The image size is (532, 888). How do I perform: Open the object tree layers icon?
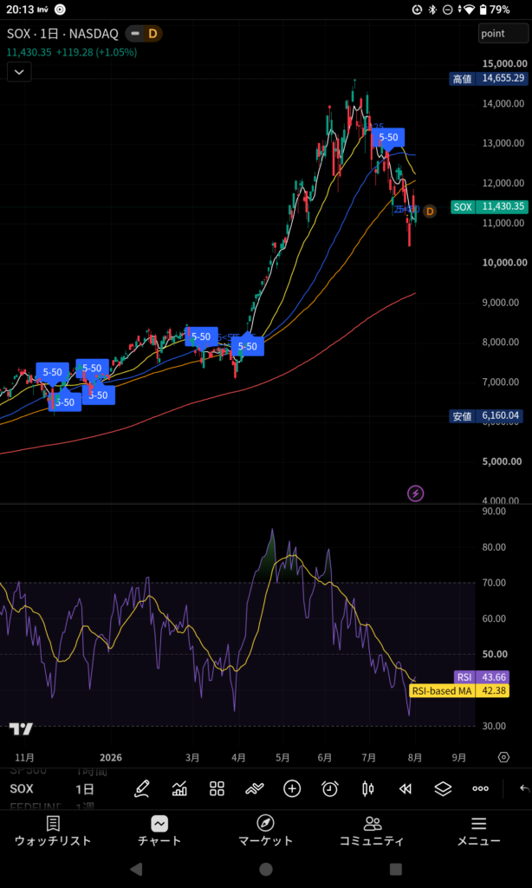click(443, 788)
